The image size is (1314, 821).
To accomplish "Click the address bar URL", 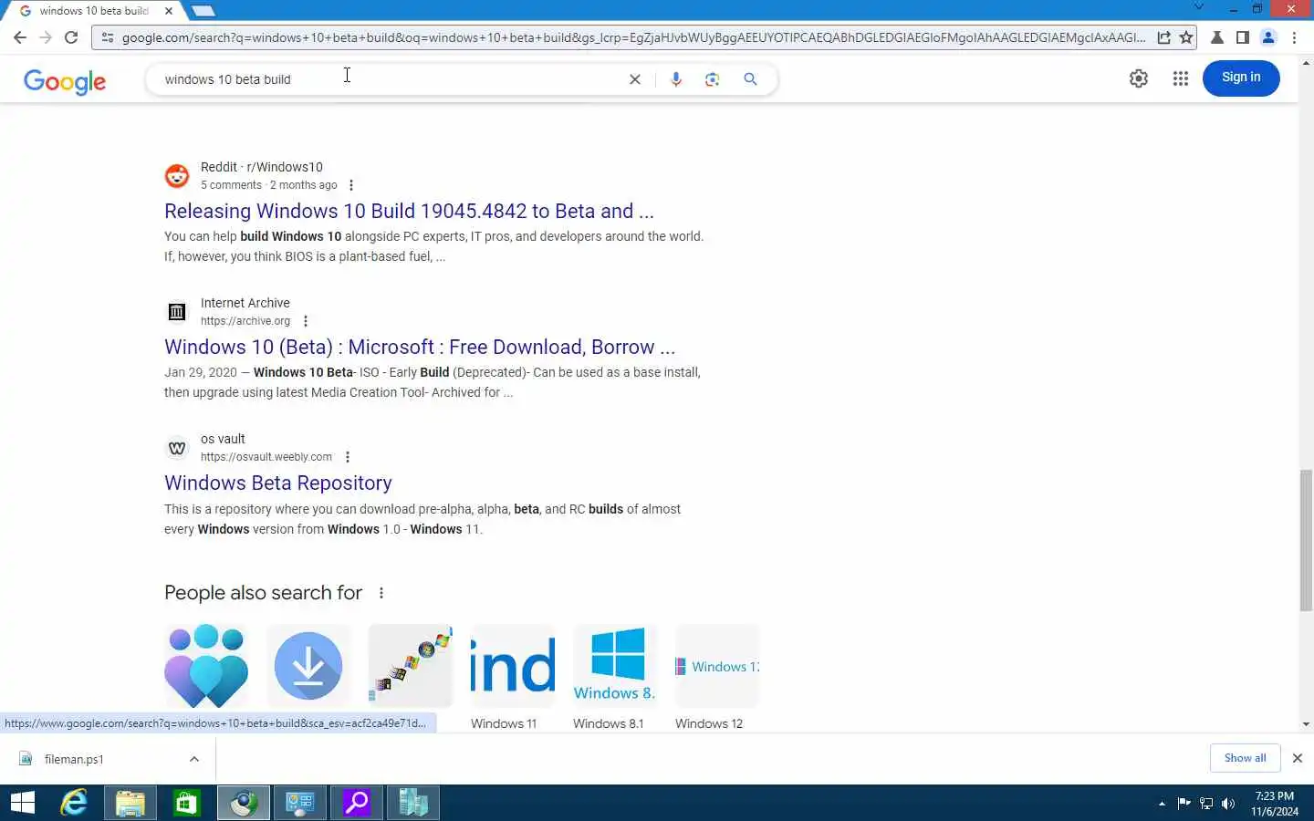I will 633,37.
